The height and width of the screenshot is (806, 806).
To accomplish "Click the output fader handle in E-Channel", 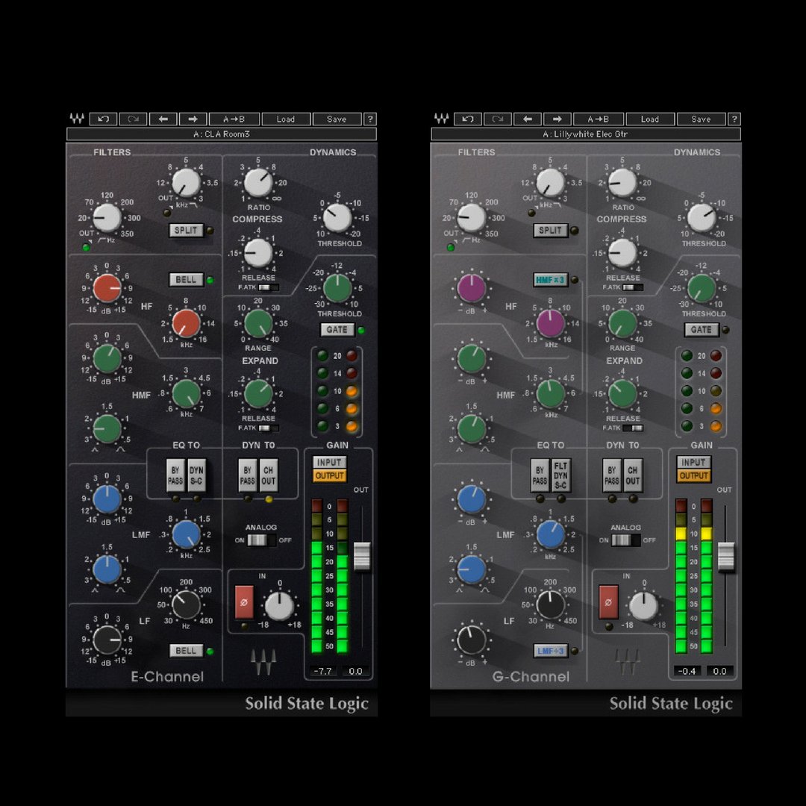I will 362,556.
